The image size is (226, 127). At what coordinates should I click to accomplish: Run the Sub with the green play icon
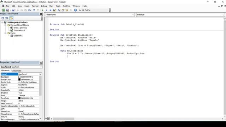coord(43,10)
